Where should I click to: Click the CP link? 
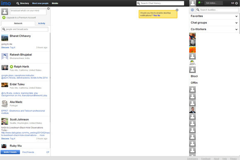pyautogui.click(x=48, y=152)
